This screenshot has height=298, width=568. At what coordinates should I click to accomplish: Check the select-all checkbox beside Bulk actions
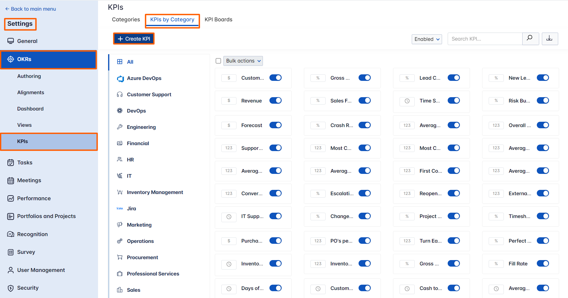[x=218, y=61]
